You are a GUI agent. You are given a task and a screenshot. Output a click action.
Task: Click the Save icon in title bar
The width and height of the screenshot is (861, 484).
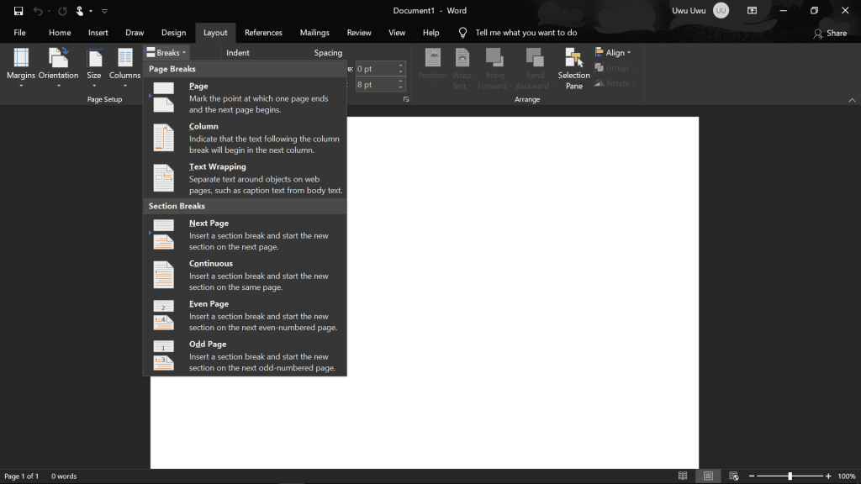coord(18,11)
